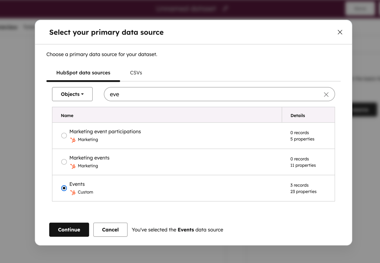Click HubSpot icon beside Marketing event participations
The width and height of the screenshot is (380, 263).
tap(73, 140)
